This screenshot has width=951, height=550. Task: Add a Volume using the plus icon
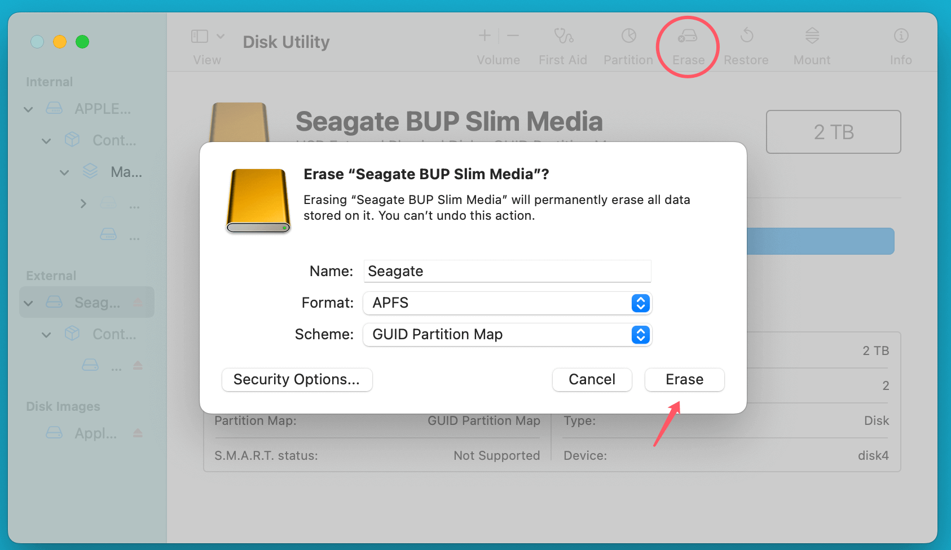coord(484,36)
